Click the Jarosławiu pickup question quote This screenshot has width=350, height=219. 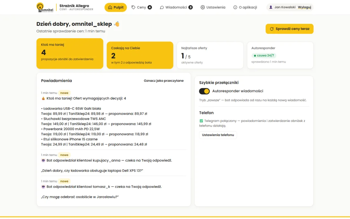(80, 197)
